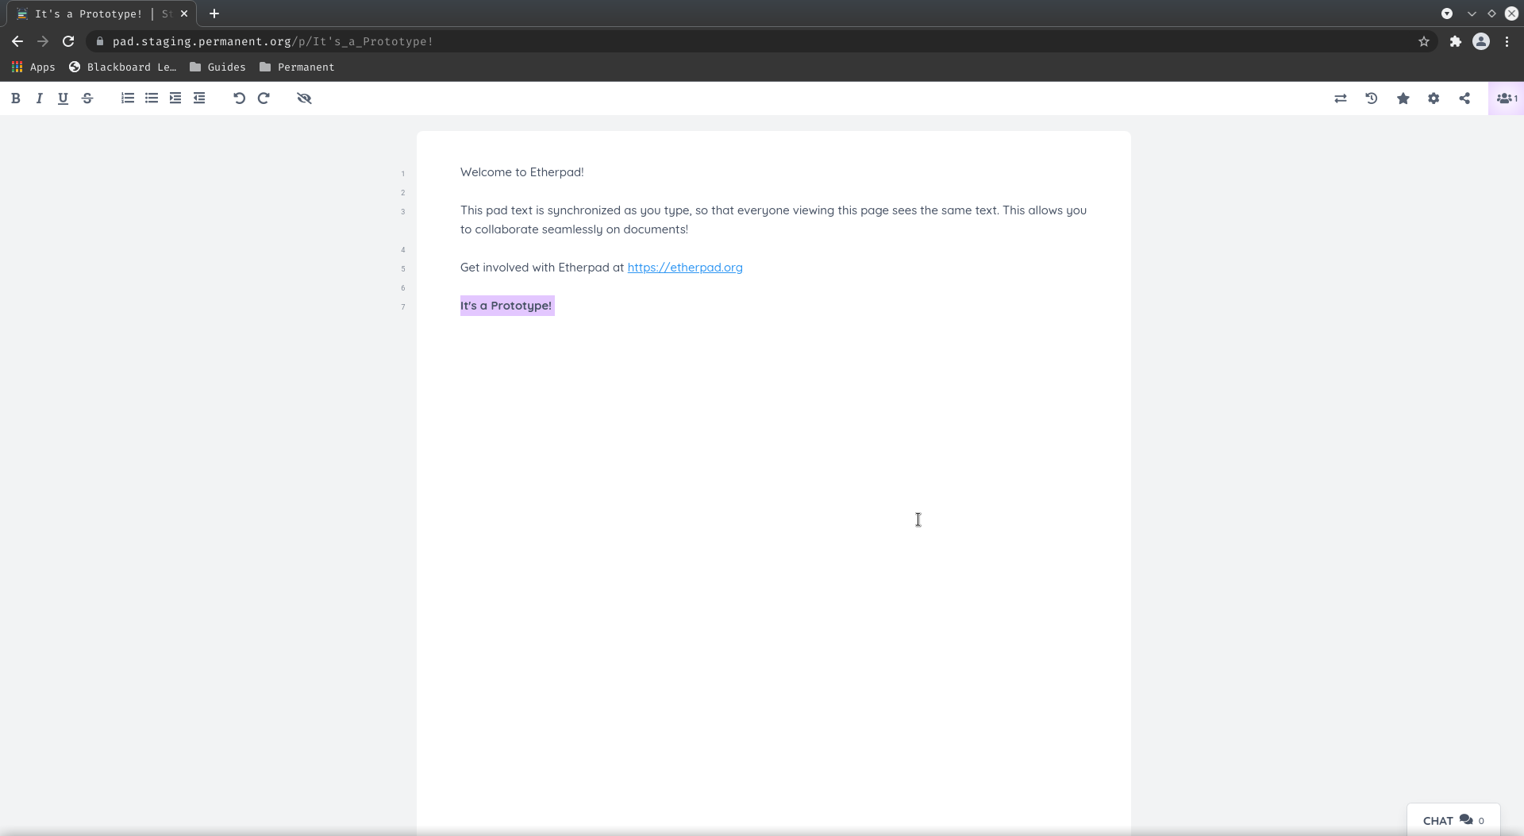View site information lock icon
Screen dimensions: 1524x836
(99, 41)
